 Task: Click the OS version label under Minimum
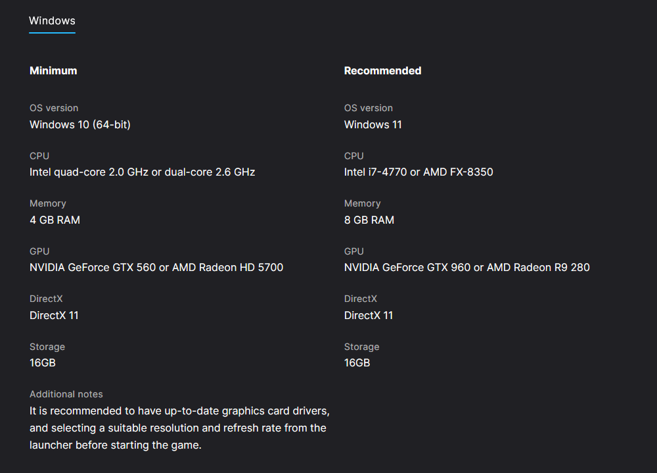tap(54, 108)
